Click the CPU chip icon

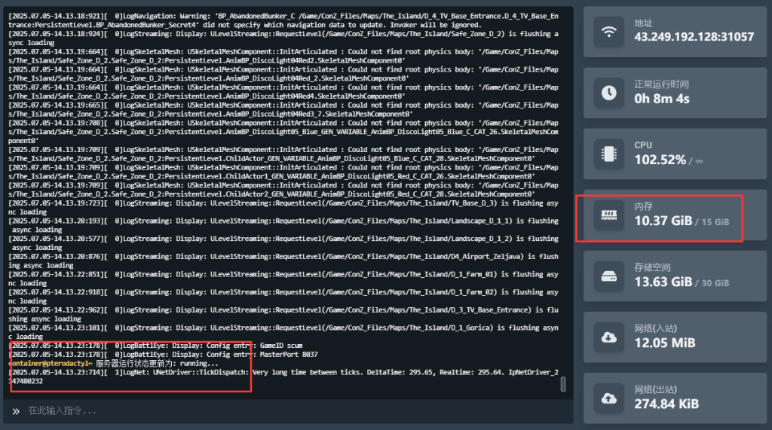click(608, 153)
